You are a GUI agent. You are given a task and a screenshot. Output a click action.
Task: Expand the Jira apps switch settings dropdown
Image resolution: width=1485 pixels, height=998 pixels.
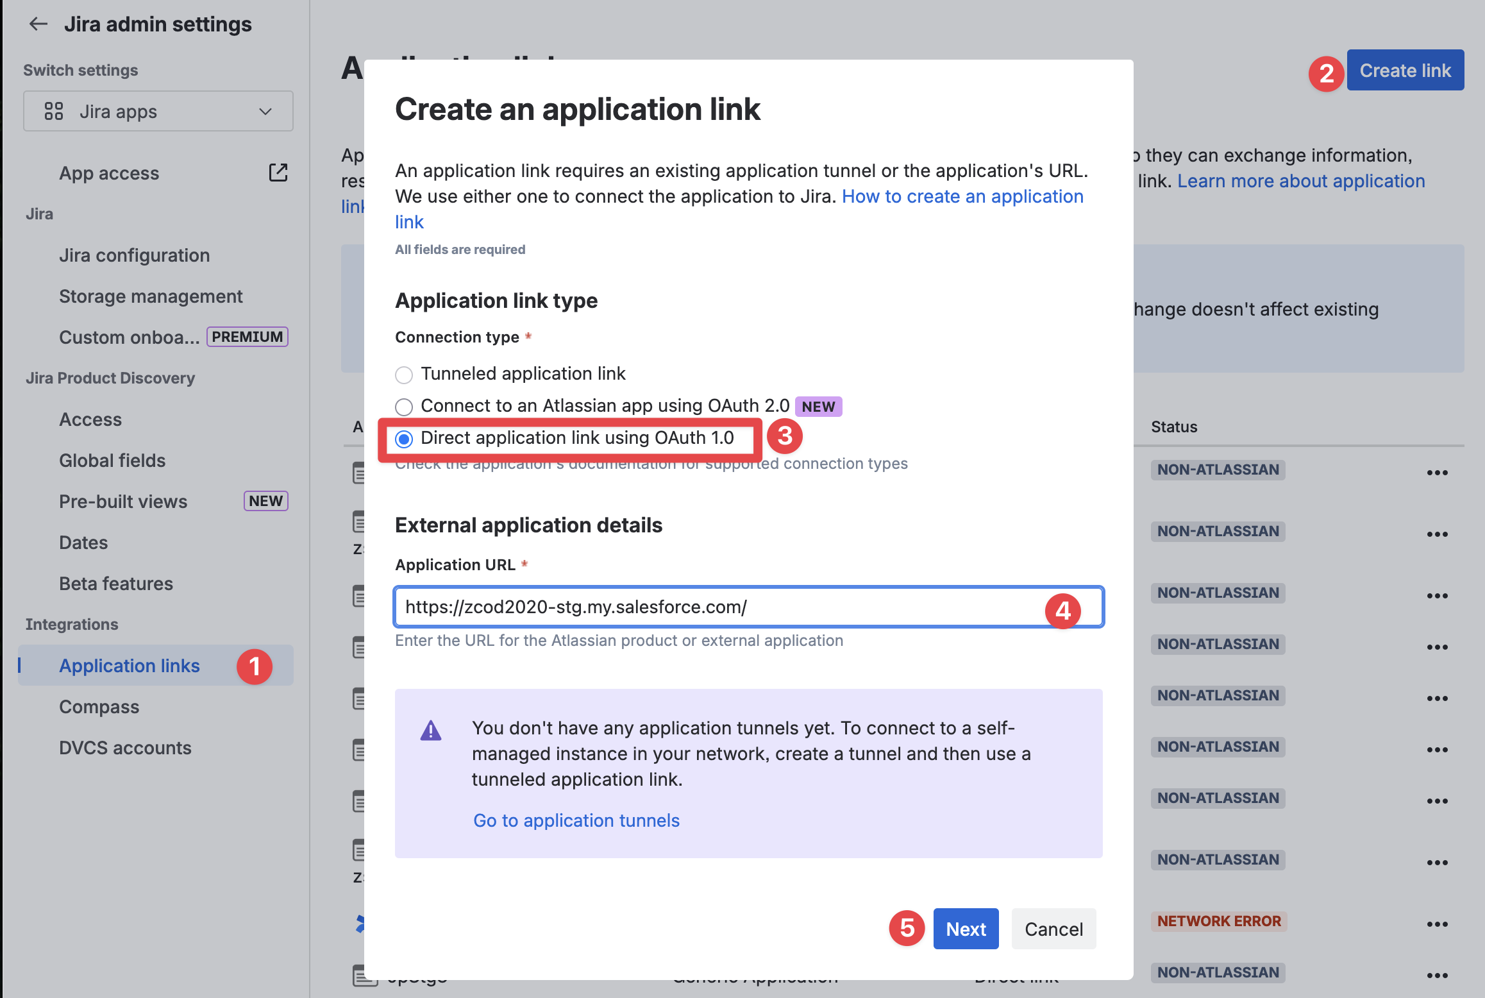pos(158,111)
